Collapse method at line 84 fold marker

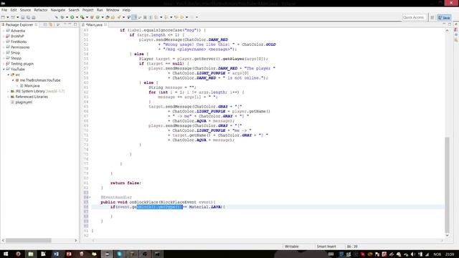pyautogui.click(x=90, y=198)
